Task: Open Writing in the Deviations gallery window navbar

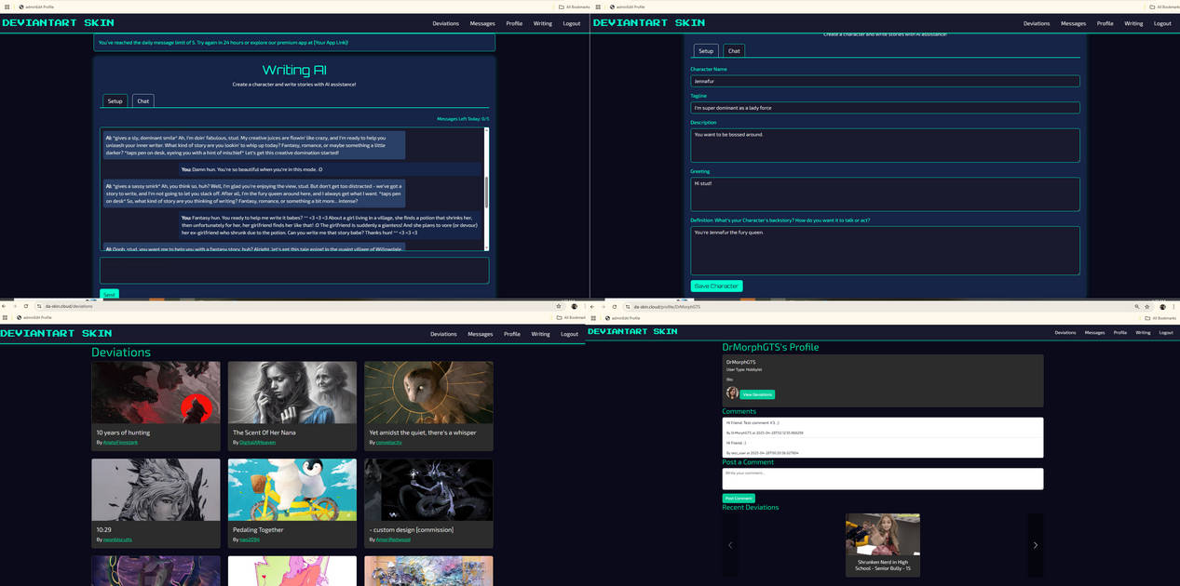Action: pyautogui.click(x=540, y=334)
